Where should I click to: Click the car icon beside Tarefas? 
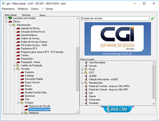(18, 55)
